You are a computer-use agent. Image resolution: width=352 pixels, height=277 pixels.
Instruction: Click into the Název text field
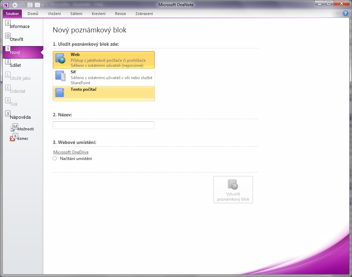[x=103, y=125]
